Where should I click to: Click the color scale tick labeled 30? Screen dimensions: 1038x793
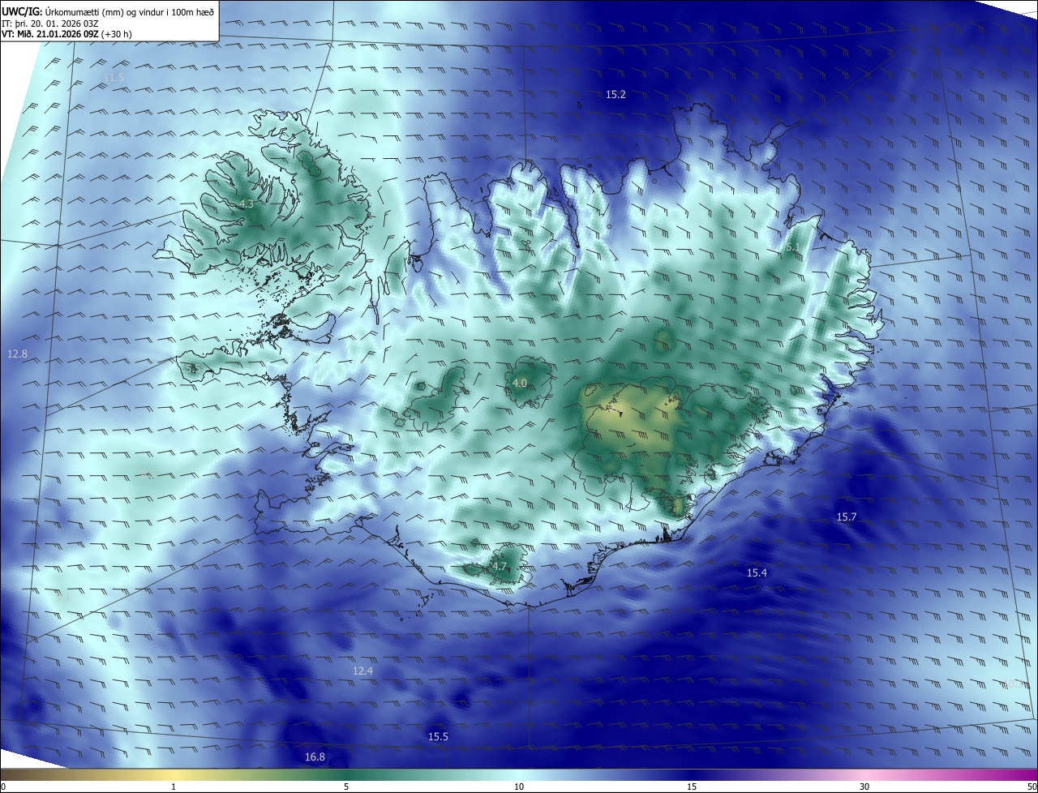tap(864, 787)
